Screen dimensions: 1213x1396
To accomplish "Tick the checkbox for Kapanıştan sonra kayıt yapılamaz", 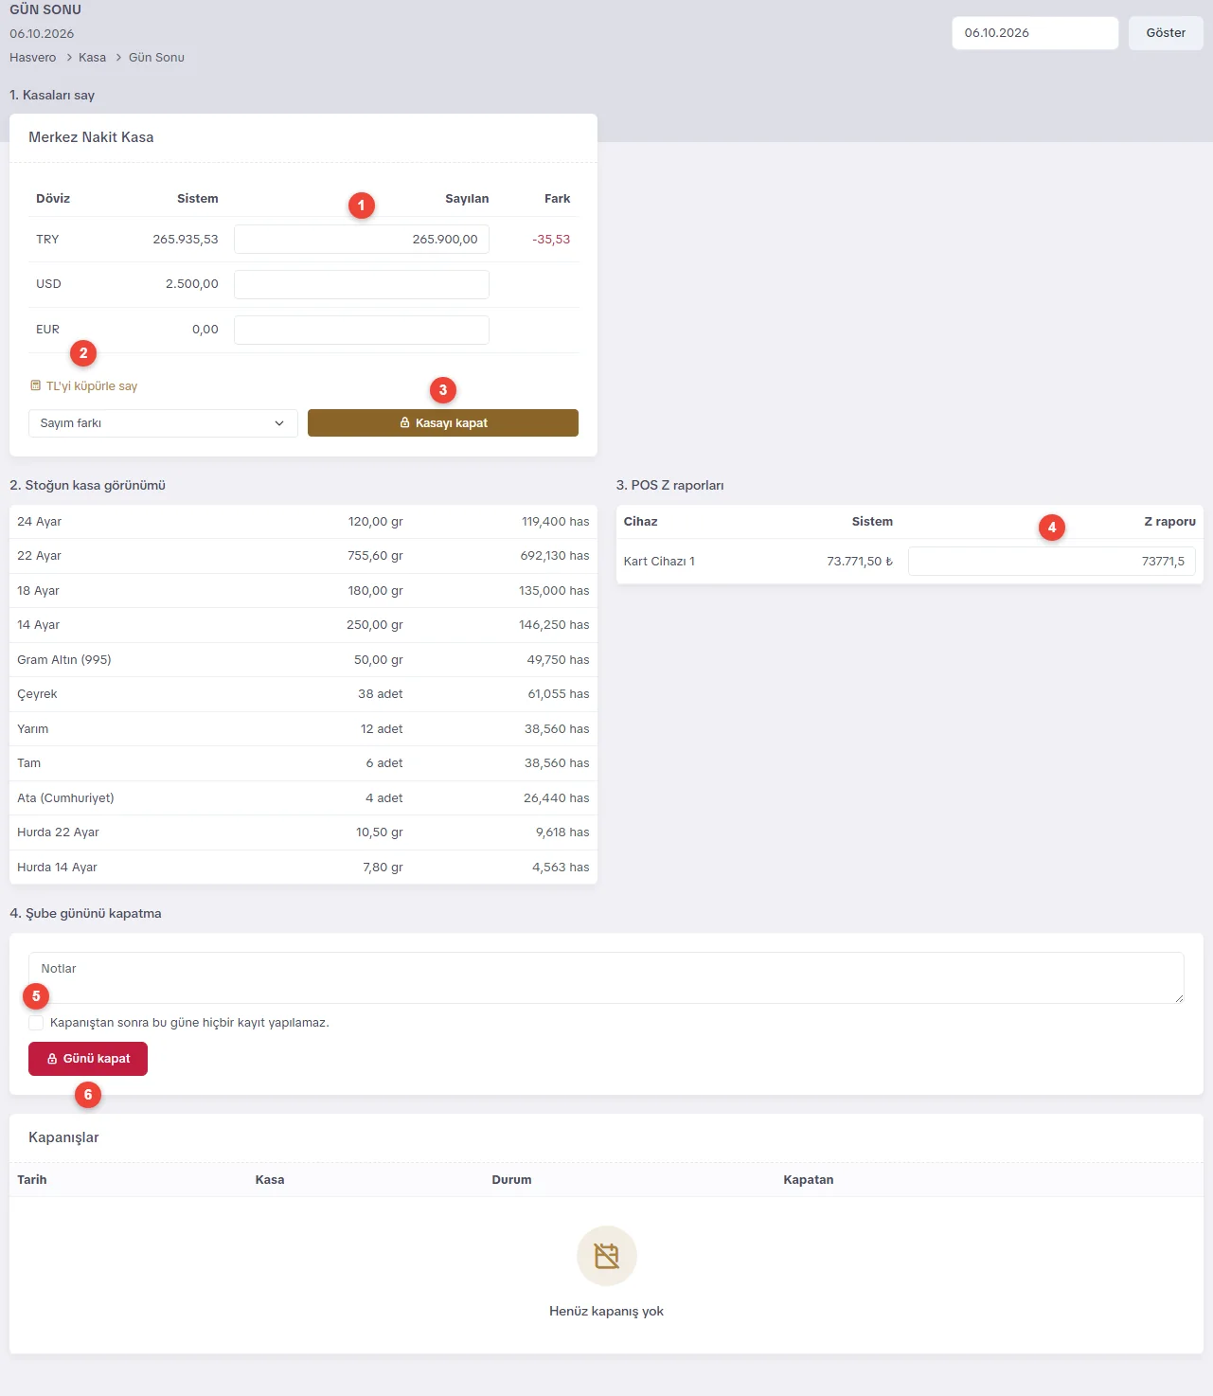I will (36, 1023).
